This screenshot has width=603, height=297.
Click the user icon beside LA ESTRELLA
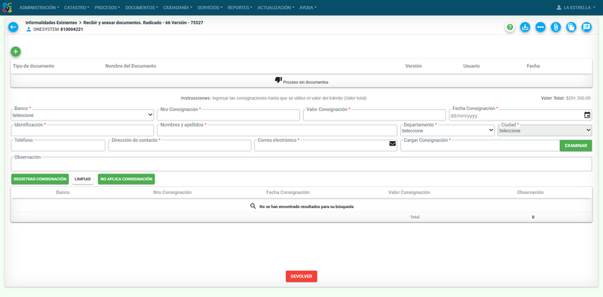[559, 8]
